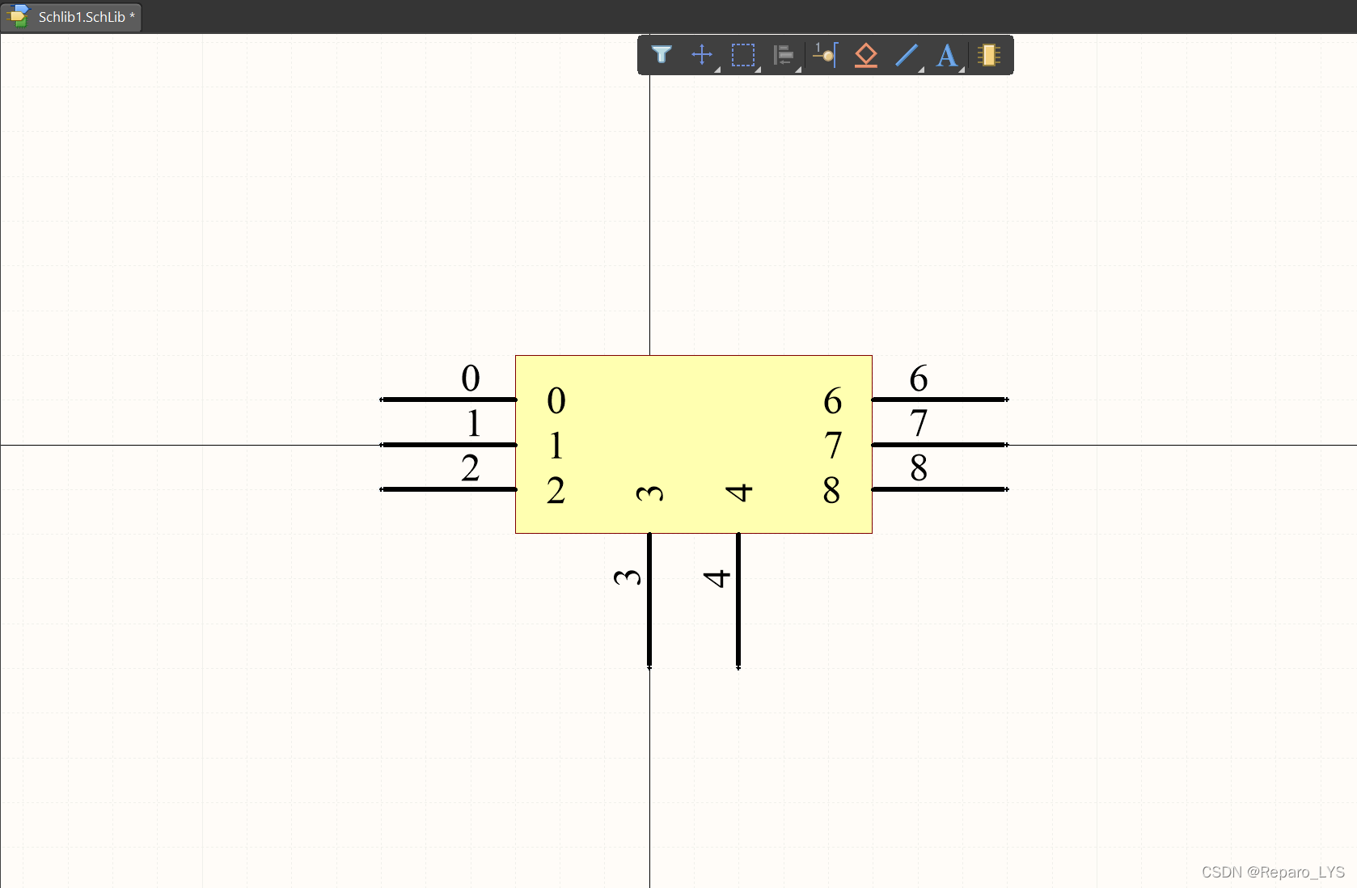Choose the rectangular selection tool
Viewport: 1357px width, 888px height.
[743, 55]
